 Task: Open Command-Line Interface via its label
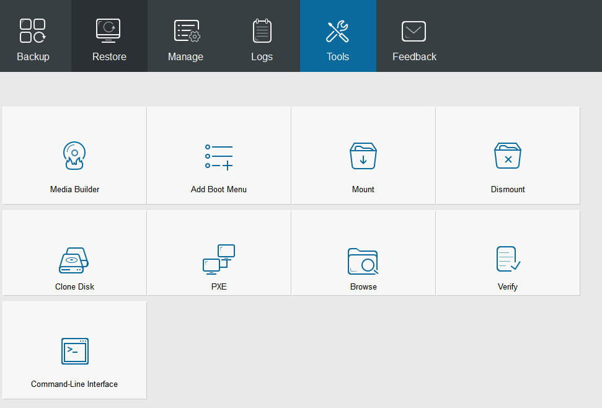[x=74, y=384]
